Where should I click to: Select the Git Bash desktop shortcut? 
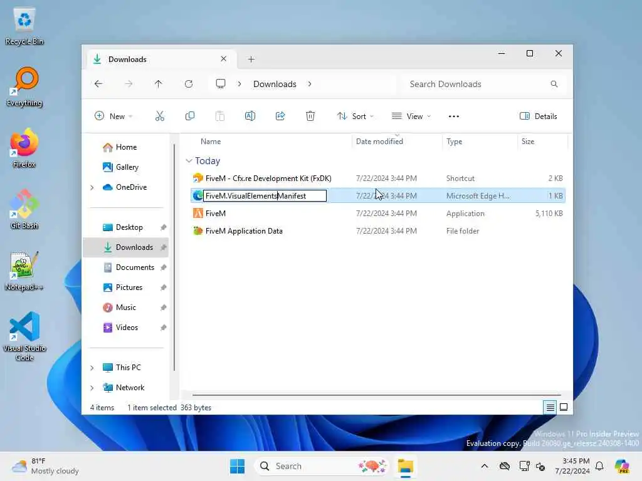tap(24, 209)
